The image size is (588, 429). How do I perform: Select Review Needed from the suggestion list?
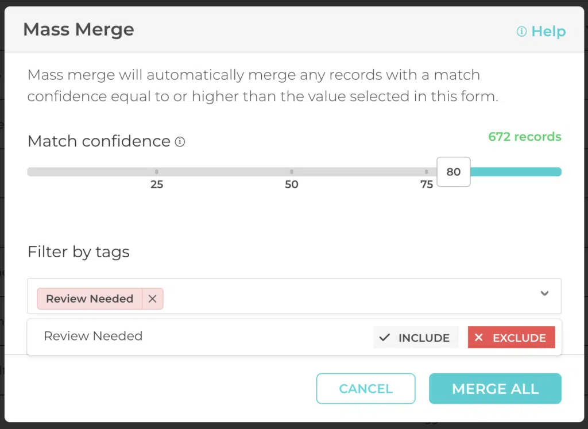[93, 336]
